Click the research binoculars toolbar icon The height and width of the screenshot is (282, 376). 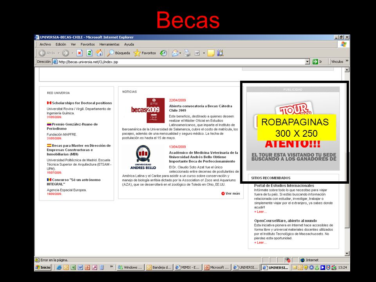point(221,53)
